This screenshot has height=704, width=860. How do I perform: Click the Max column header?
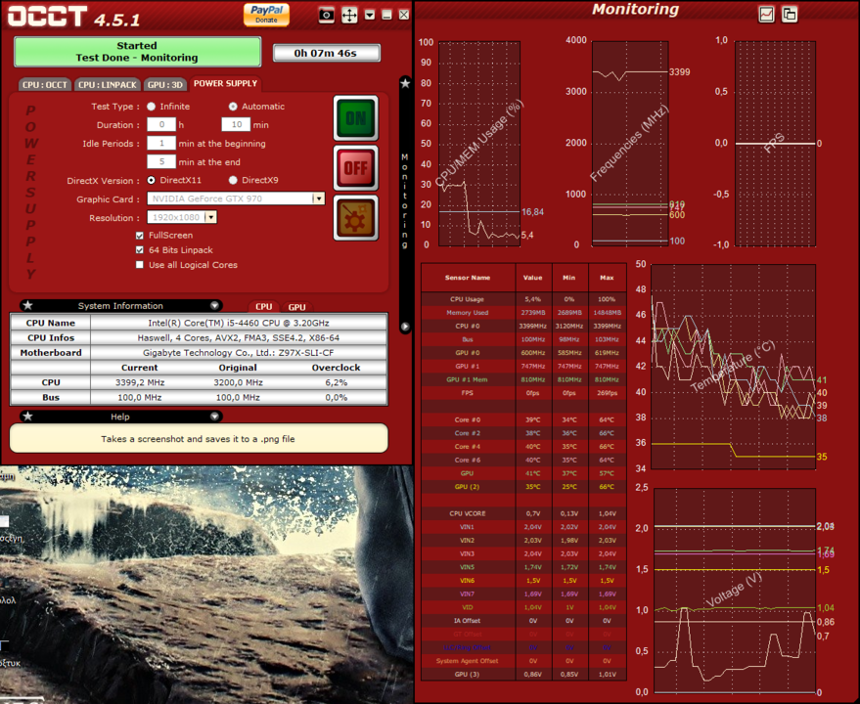point(608,278)
